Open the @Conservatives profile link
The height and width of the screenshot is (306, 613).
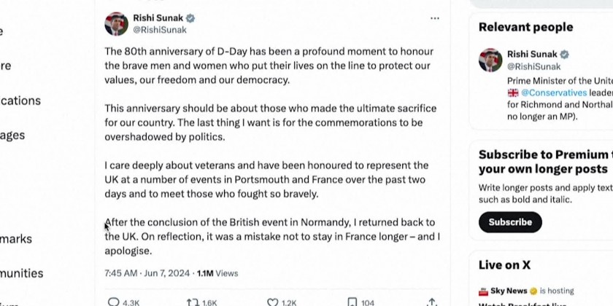(552, 93)
